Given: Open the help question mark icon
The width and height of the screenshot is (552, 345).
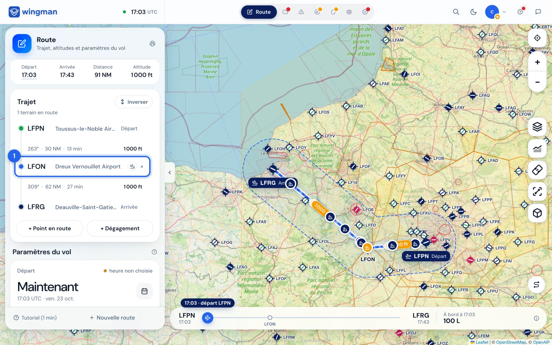Looking at the screenshot, I should (x=520, y=12).
